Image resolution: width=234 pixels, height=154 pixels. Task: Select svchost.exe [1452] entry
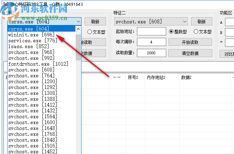[x=42, y=151]
